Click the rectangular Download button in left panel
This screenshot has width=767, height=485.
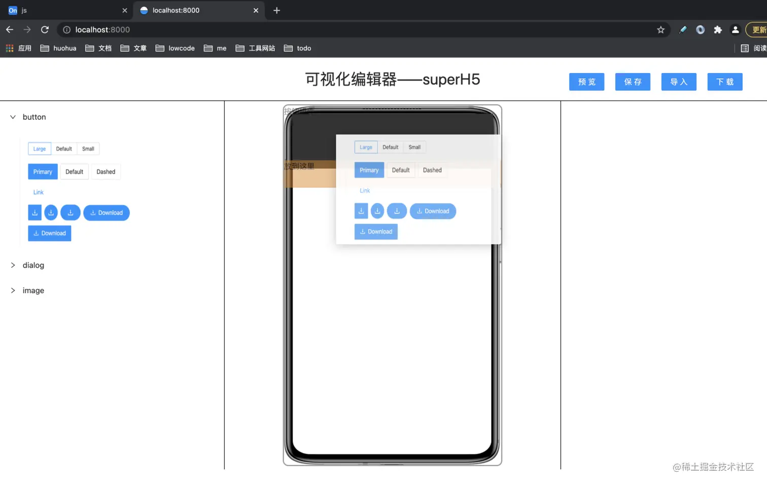[50, 233]
